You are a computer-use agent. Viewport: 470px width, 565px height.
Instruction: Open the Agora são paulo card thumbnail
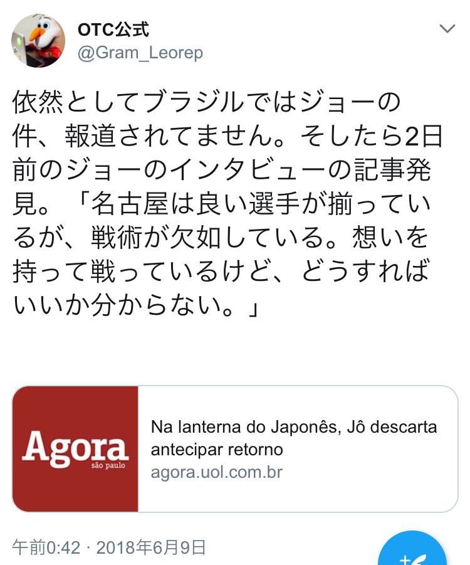[75, 448]
